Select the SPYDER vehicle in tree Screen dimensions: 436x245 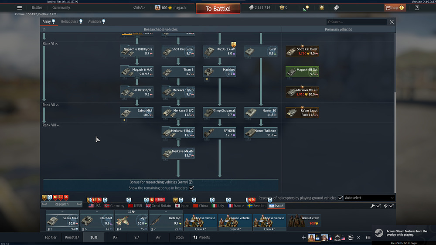pyautogui.click(x=219, y=133)
